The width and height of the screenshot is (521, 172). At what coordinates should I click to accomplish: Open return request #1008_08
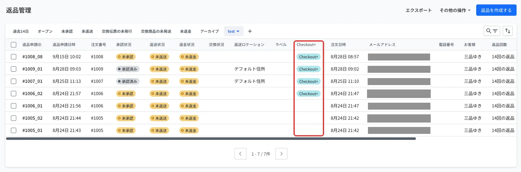(x=32, y=57)
